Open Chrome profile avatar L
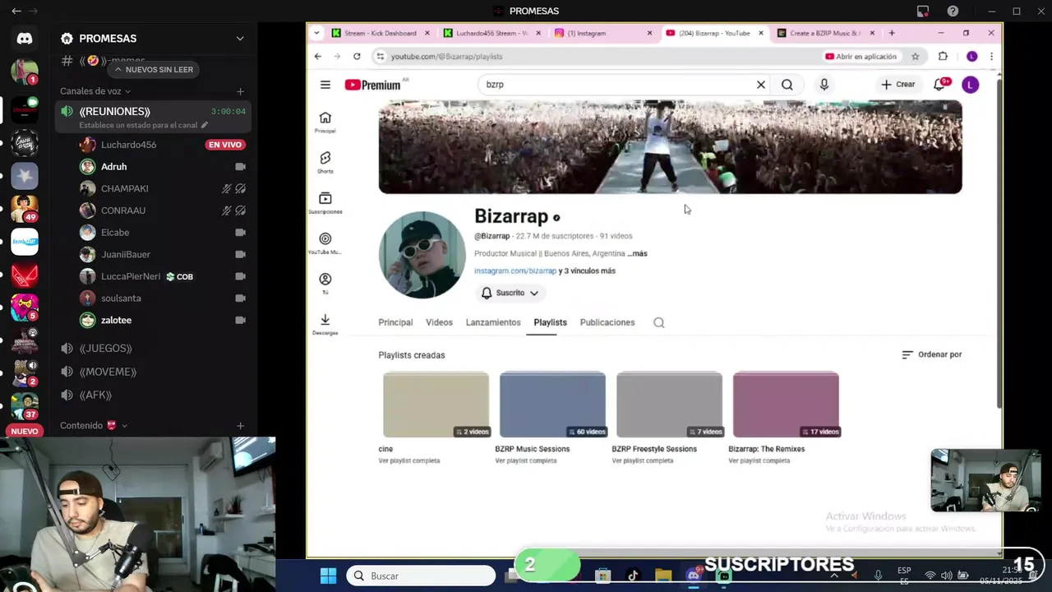This screenshot has width=1052, height=592. (x=971, y=56)
